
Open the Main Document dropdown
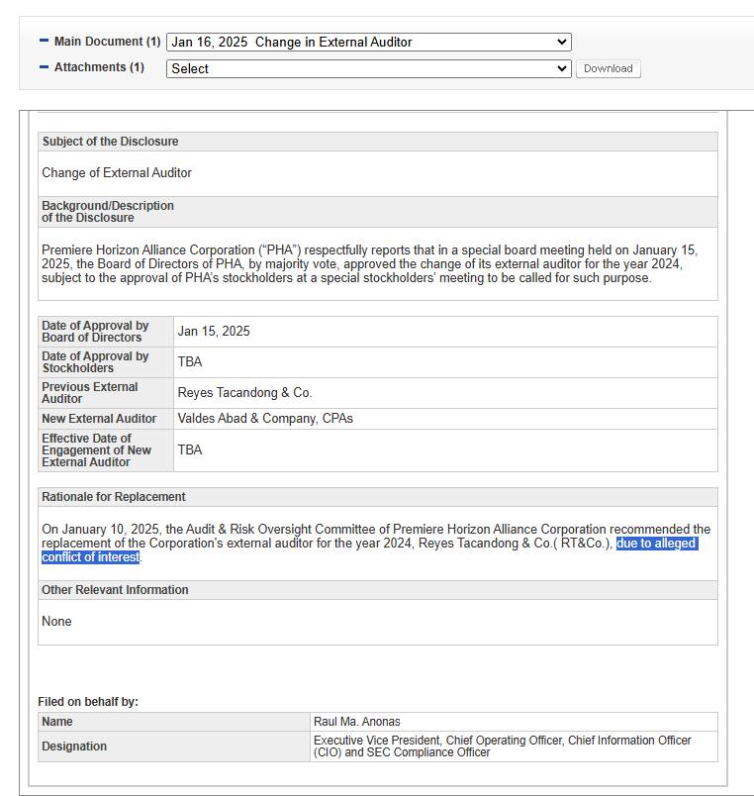(x=369, y=43)
